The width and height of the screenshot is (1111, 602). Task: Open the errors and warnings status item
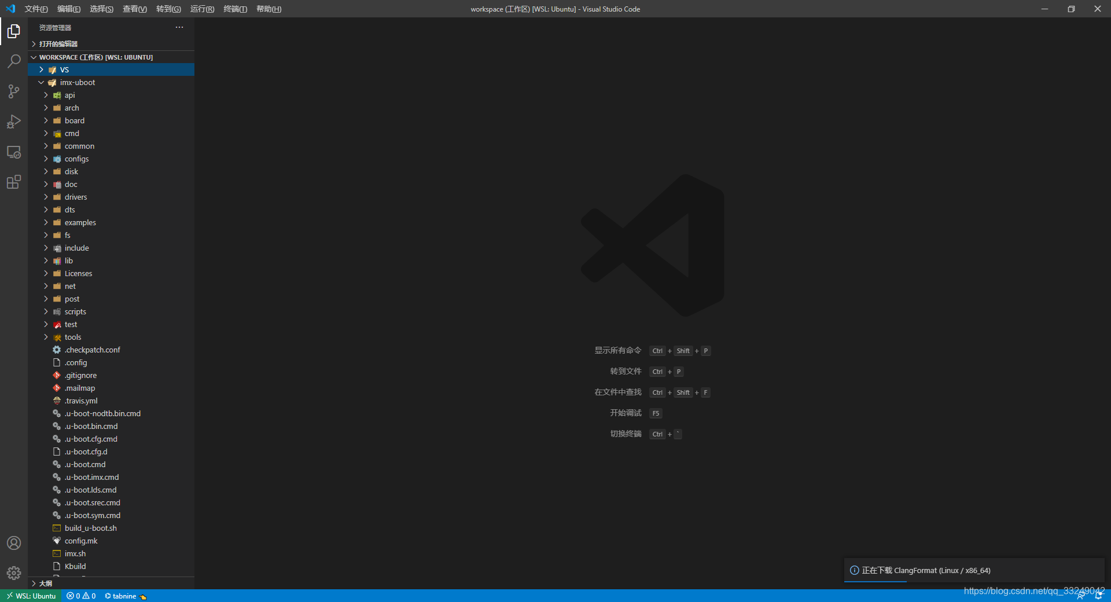[x=81, y=596]
